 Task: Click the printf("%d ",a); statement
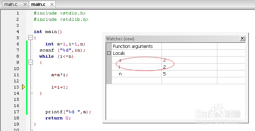[68, 112]
